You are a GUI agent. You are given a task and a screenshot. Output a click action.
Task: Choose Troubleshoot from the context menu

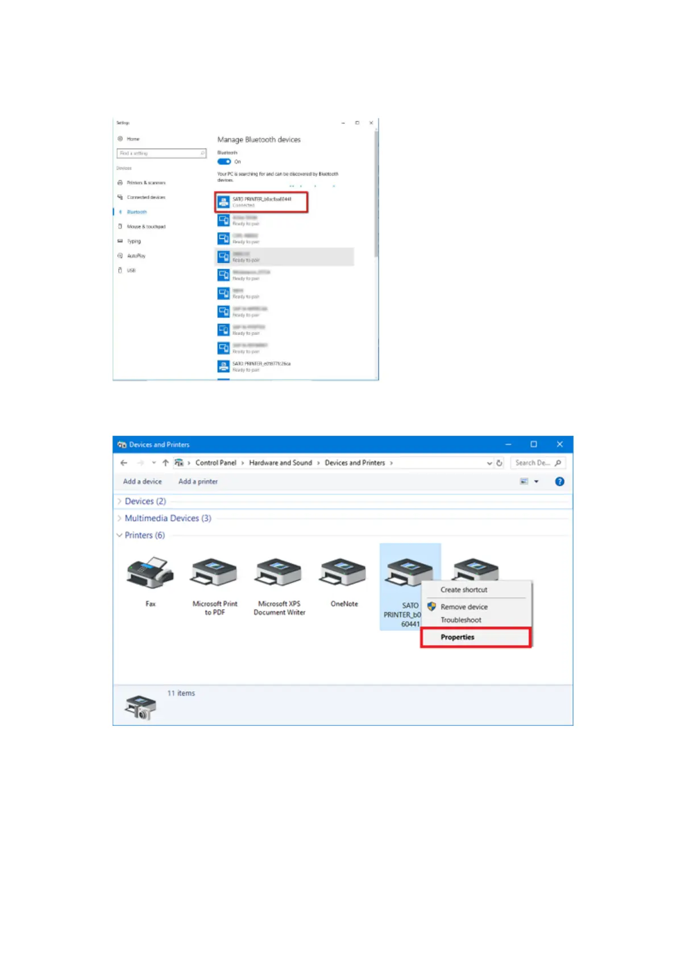(x=460, y=620)
